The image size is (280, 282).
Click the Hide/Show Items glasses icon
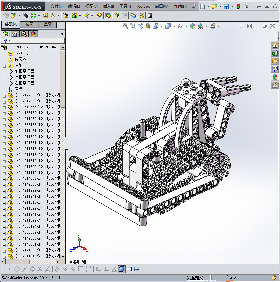tap(180, 26)
